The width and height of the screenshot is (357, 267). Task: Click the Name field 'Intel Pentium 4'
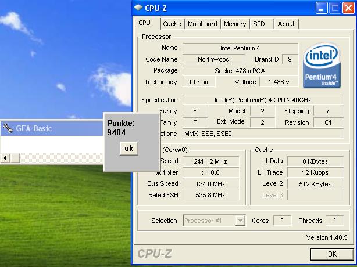click(240, 48)
